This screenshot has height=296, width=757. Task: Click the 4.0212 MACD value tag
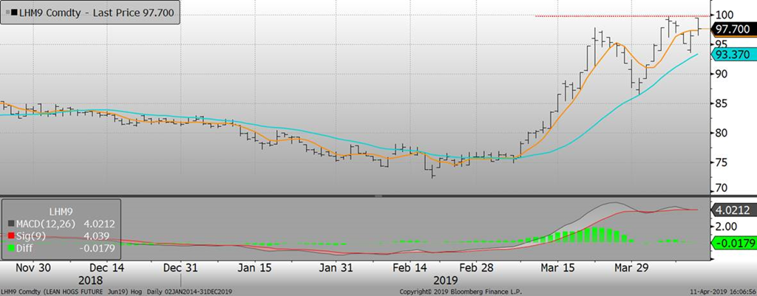click(x=731, y=210)
